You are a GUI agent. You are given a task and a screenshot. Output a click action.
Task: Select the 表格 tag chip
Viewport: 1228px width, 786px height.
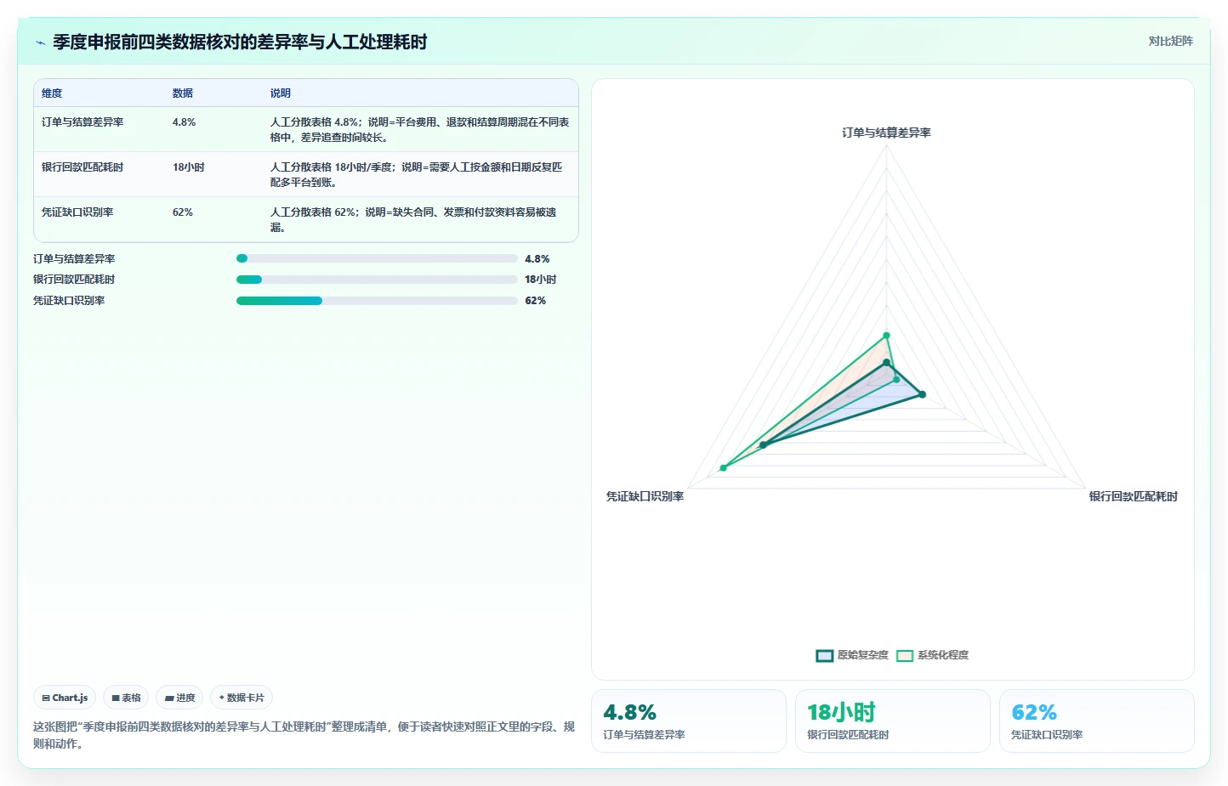pos(126,698)
